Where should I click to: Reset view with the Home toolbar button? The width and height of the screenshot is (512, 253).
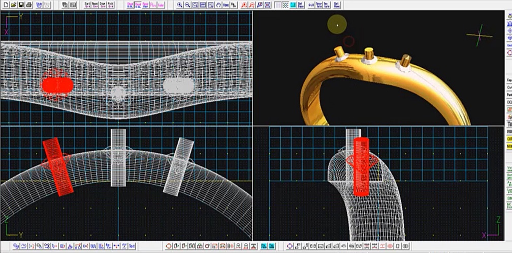tap(226, 5)
